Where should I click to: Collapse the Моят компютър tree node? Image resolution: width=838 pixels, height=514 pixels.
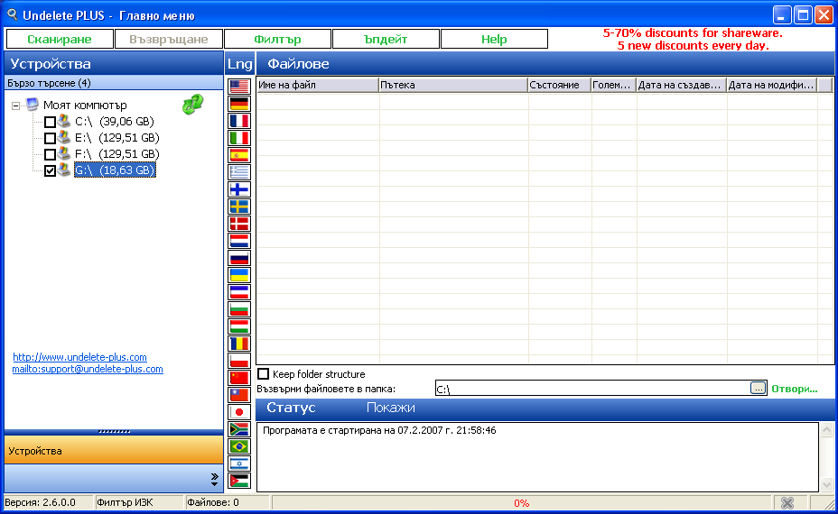[16, 106]
